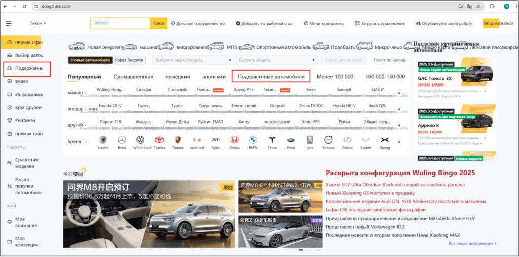The width and height of the screenshot is (519, 257).
Task: Open the Land Rover brand logo
Action: 290,140
